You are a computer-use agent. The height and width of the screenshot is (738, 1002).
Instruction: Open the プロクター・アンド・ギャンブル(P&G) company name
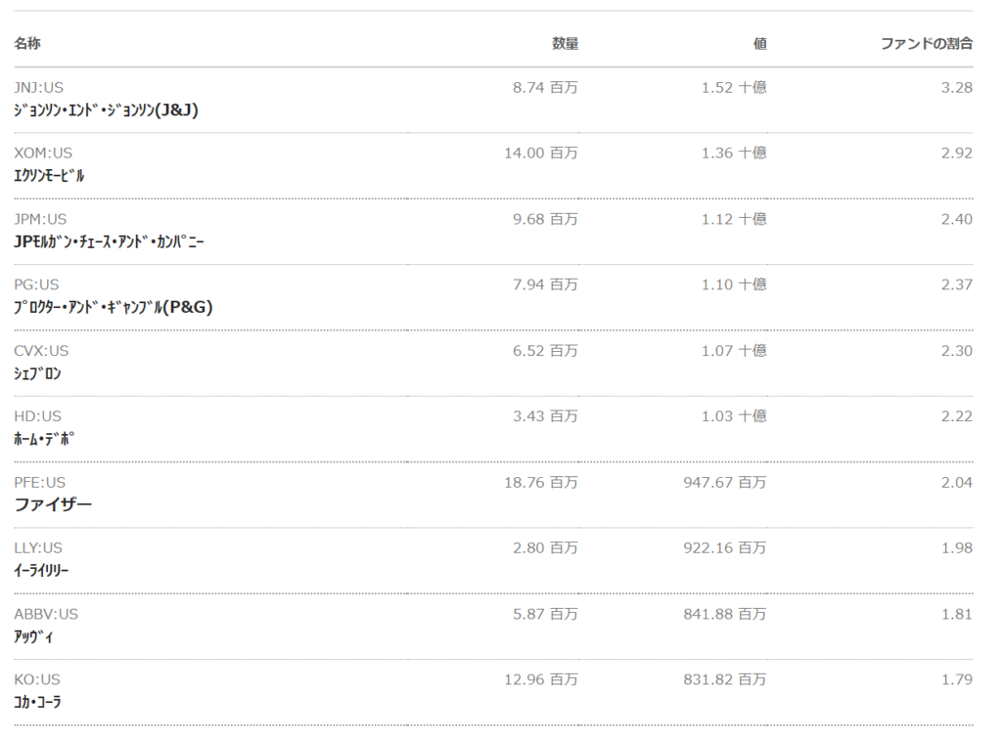point(113,307)
